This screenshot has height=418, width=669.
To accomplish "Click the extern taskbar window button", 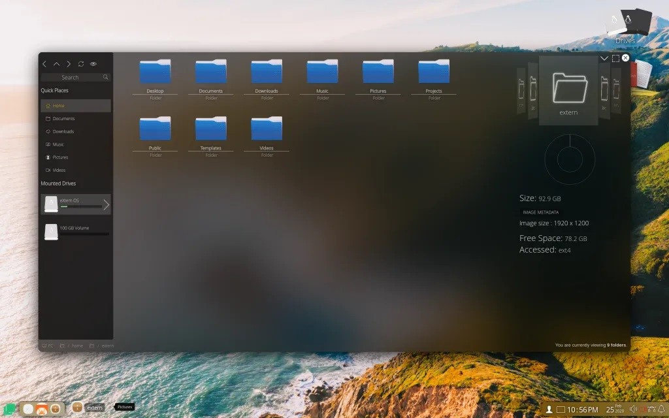I will tap(94, 408).
